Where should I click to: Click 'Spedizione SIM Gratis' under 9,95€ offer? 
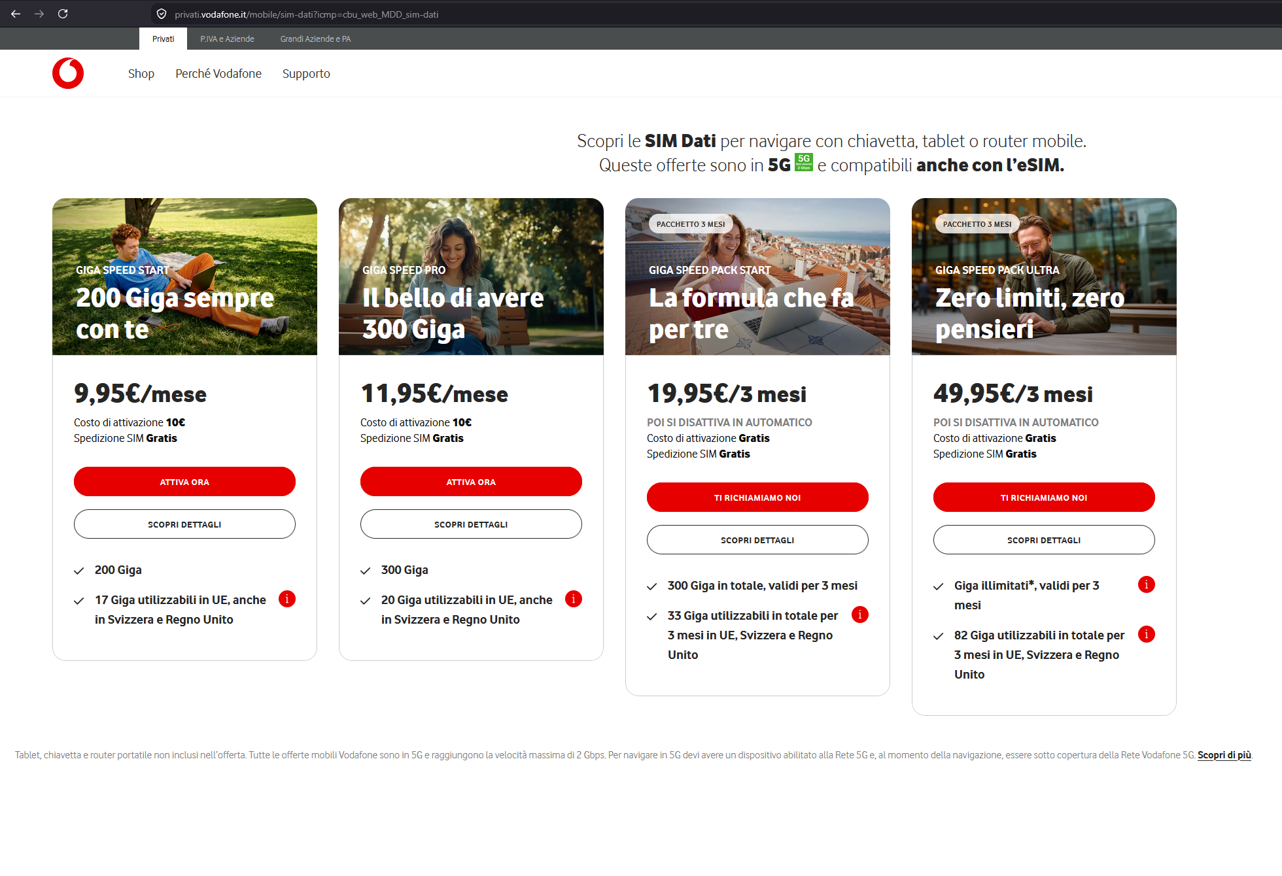coord(126,438)
